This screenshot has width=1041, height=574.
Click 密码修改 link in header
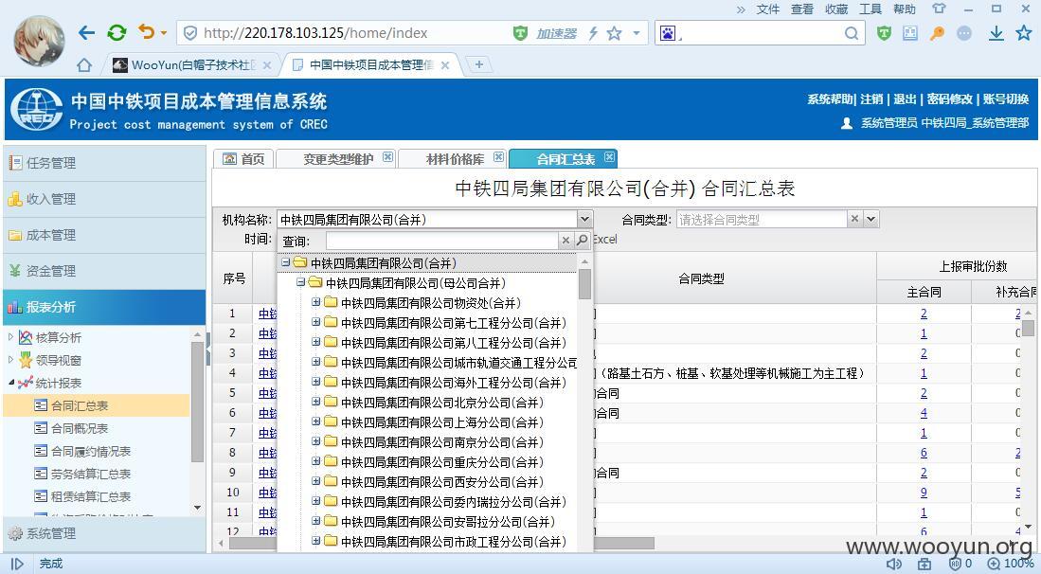950,99
